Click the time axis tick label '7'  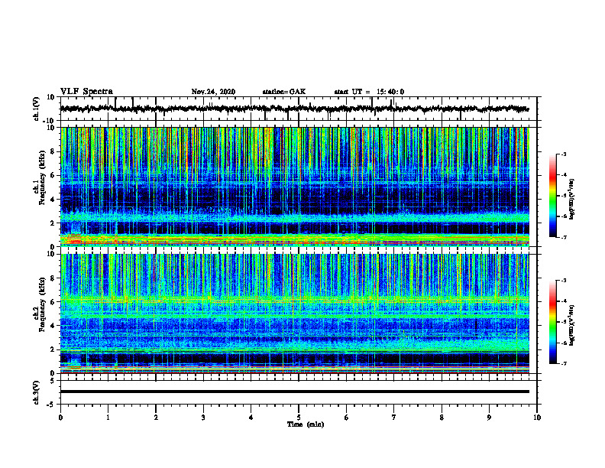tap(394, 418)
